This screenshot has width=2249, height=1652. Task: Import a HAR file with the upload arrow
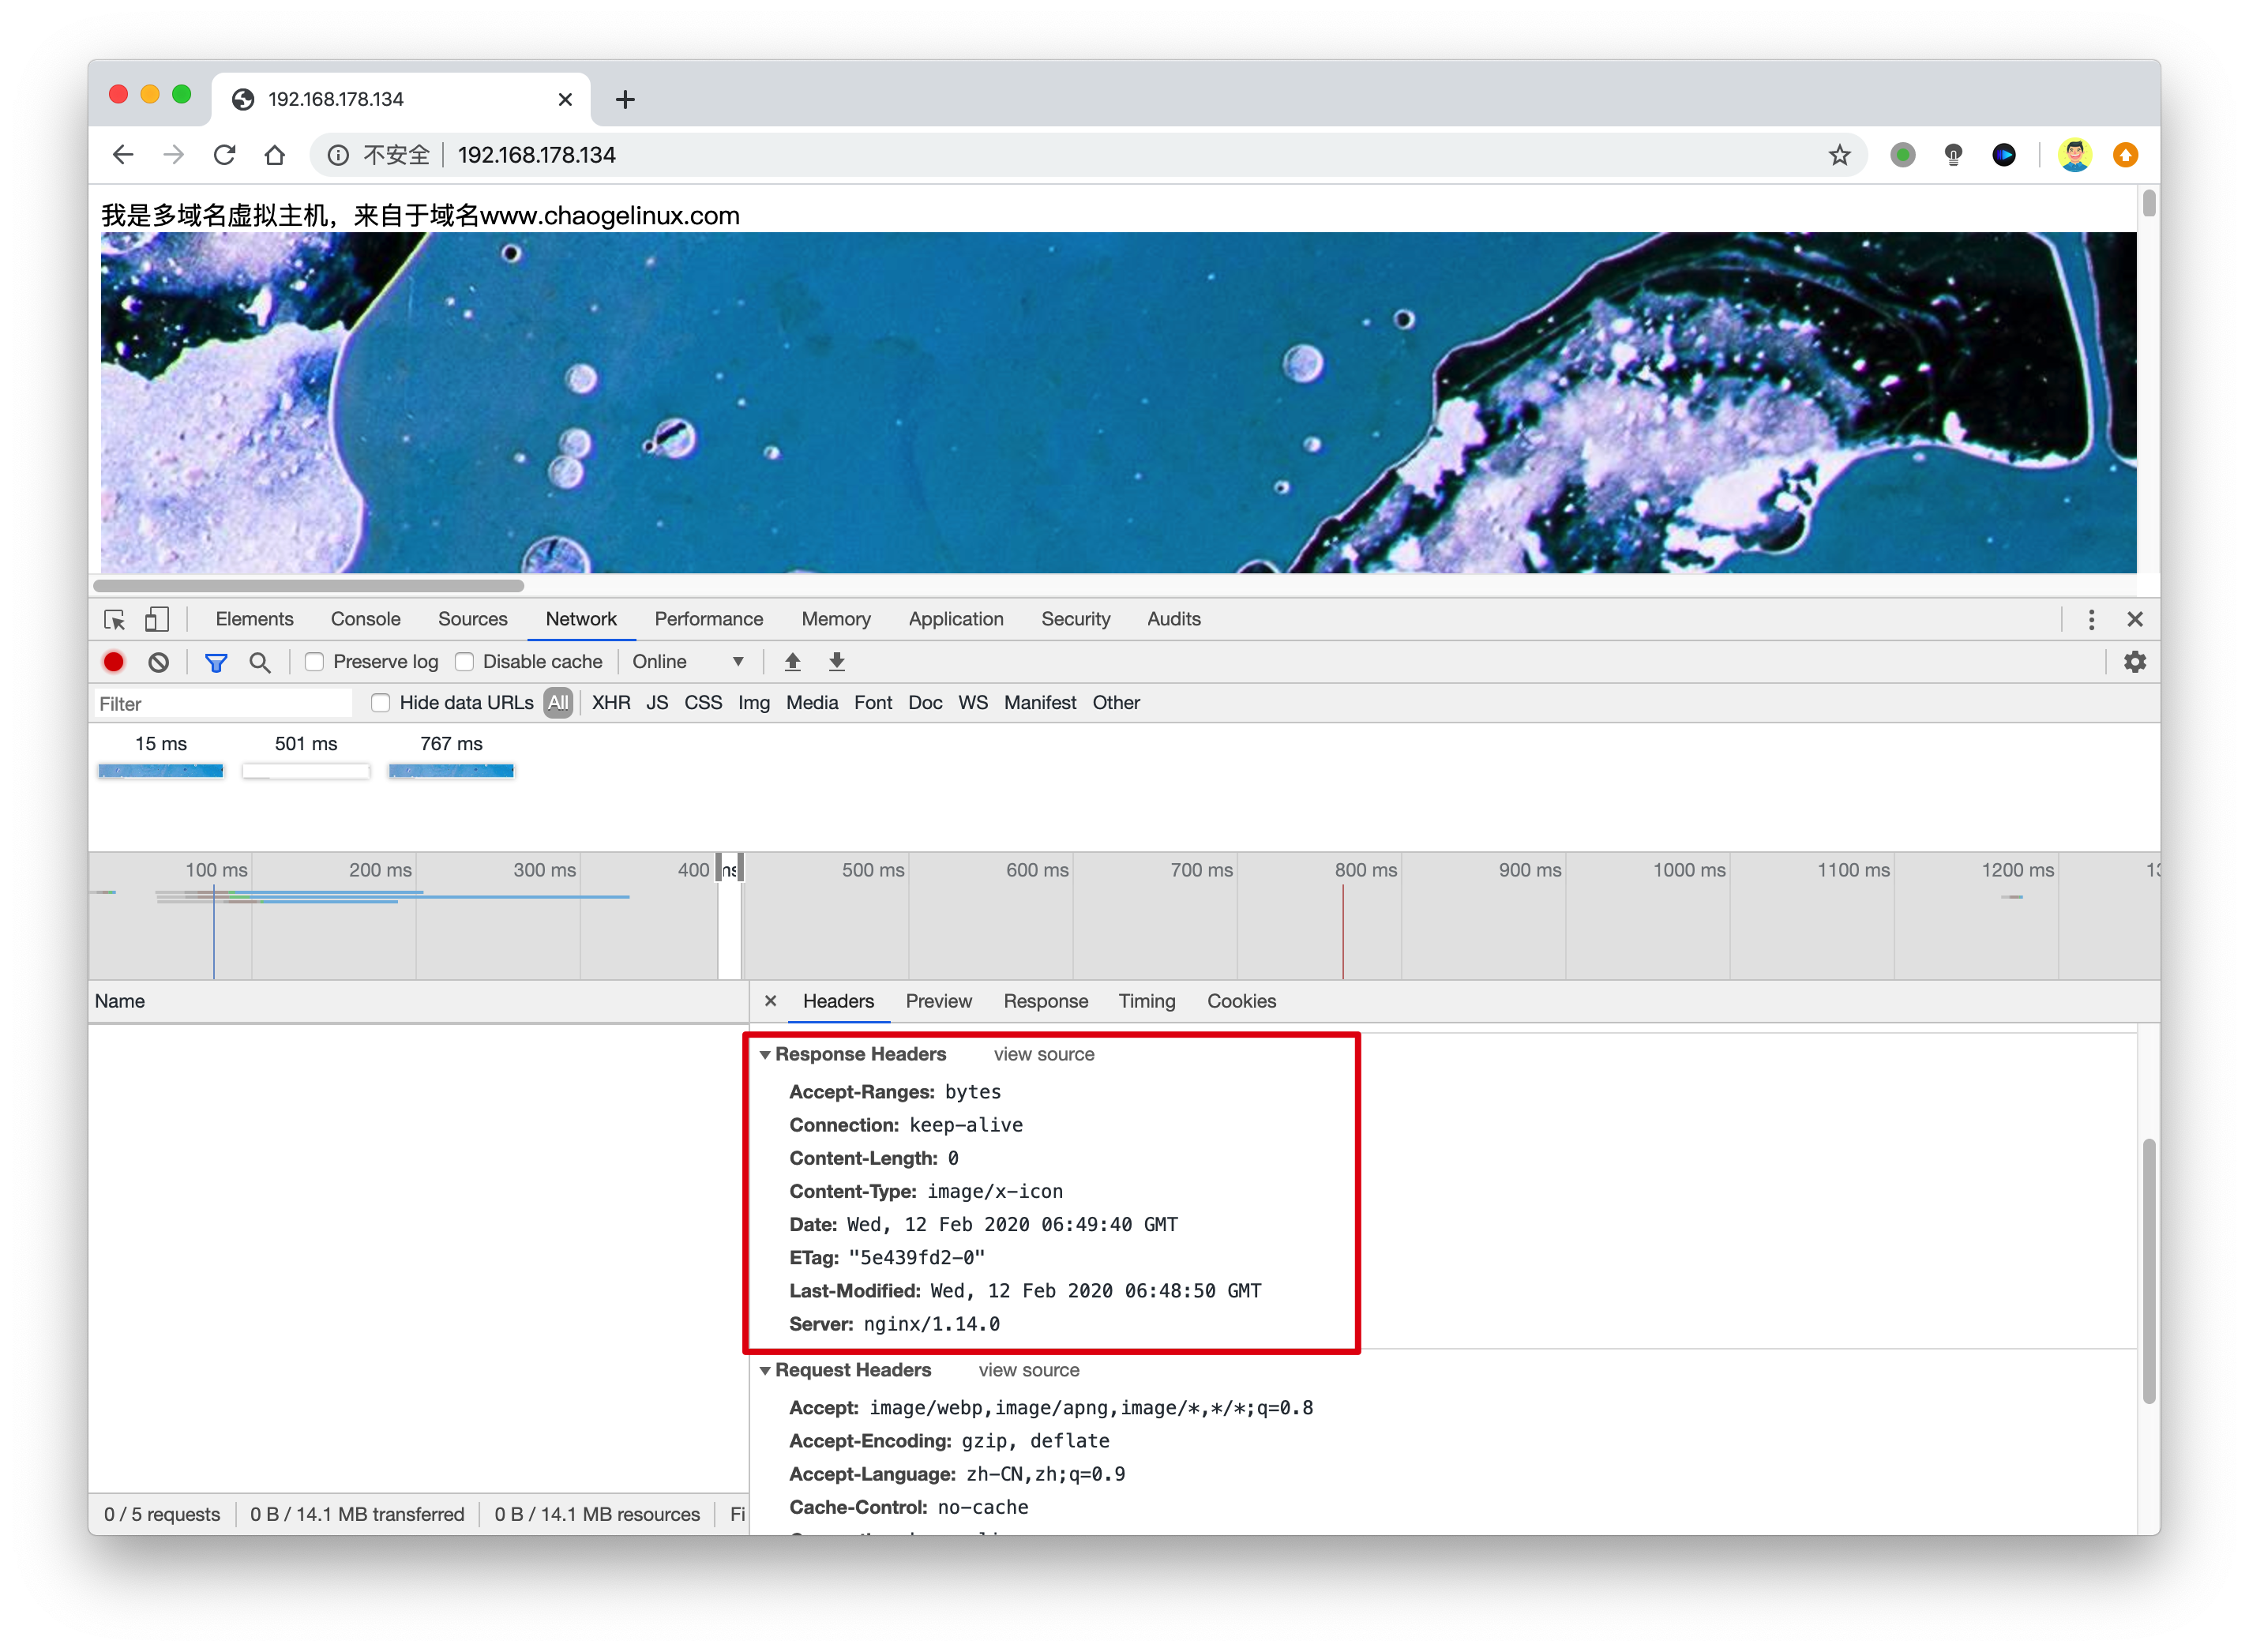click(x=792, y=662)
